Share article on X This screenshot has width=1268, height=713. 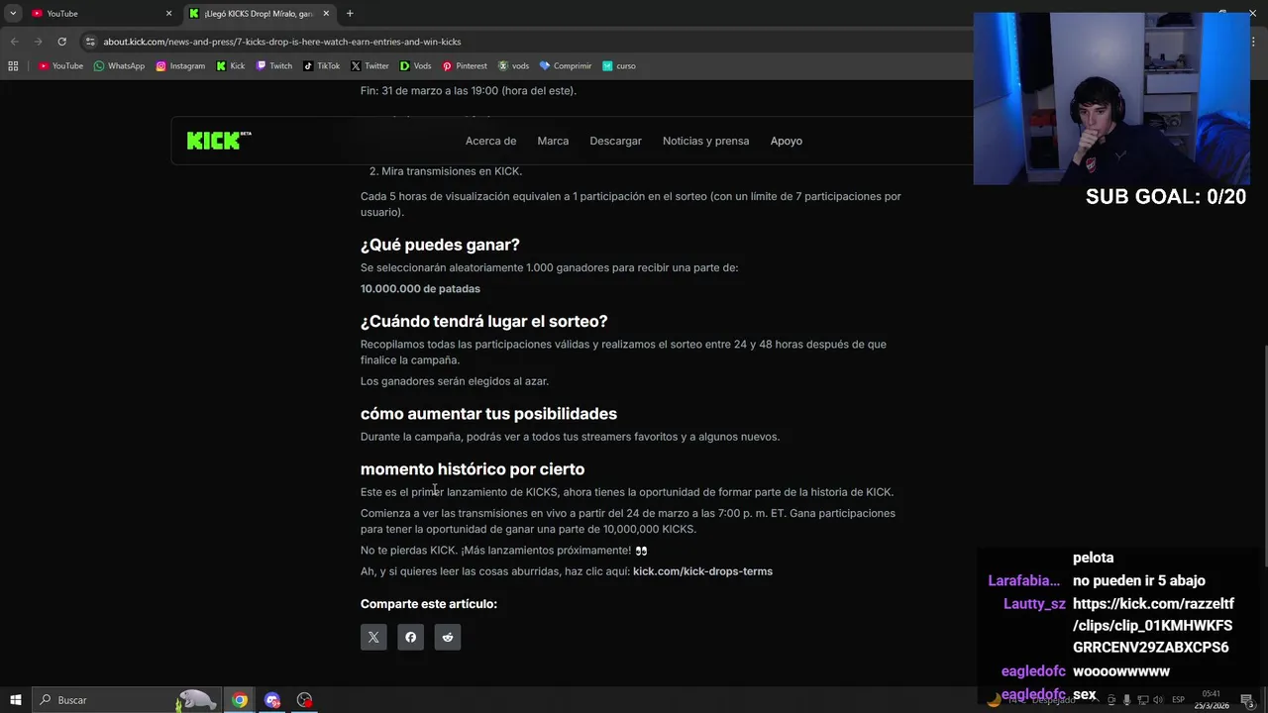(373, 637)
